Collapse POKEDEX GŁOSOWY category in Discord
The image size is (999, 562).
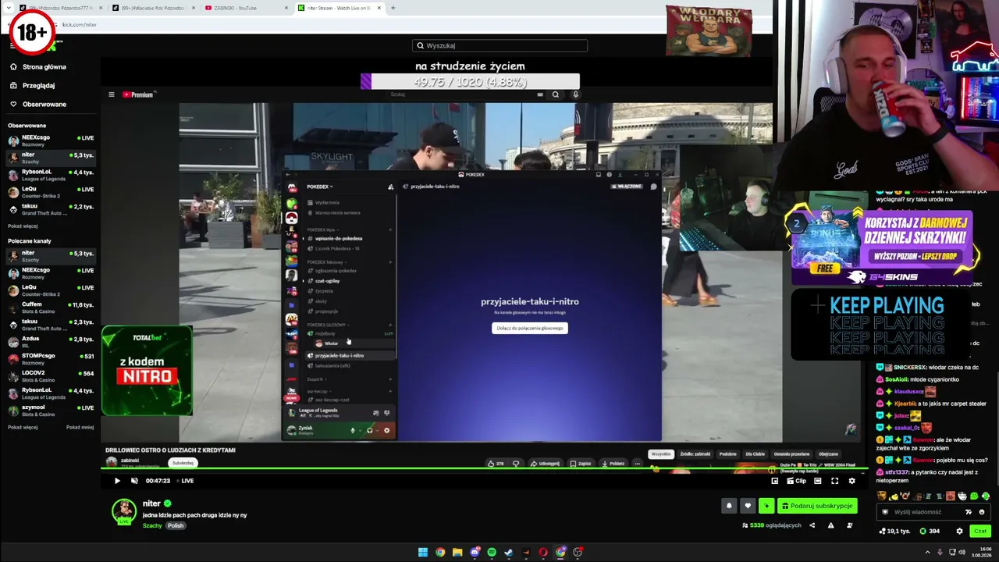click(x=328, y=325)
